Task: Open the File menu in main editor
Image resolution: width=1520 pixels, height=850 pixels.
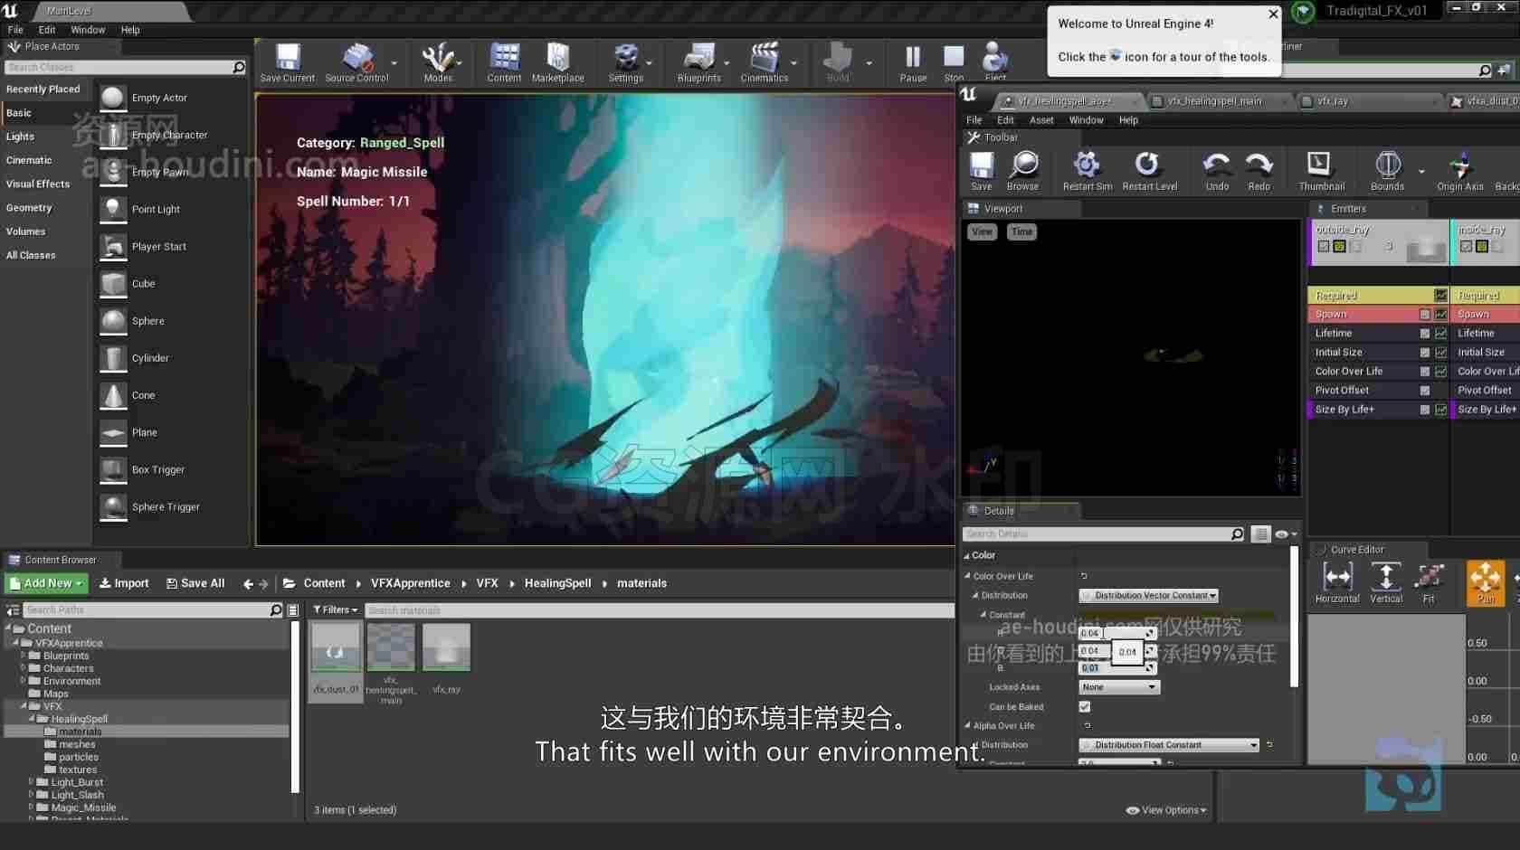Action: (15, 30)
